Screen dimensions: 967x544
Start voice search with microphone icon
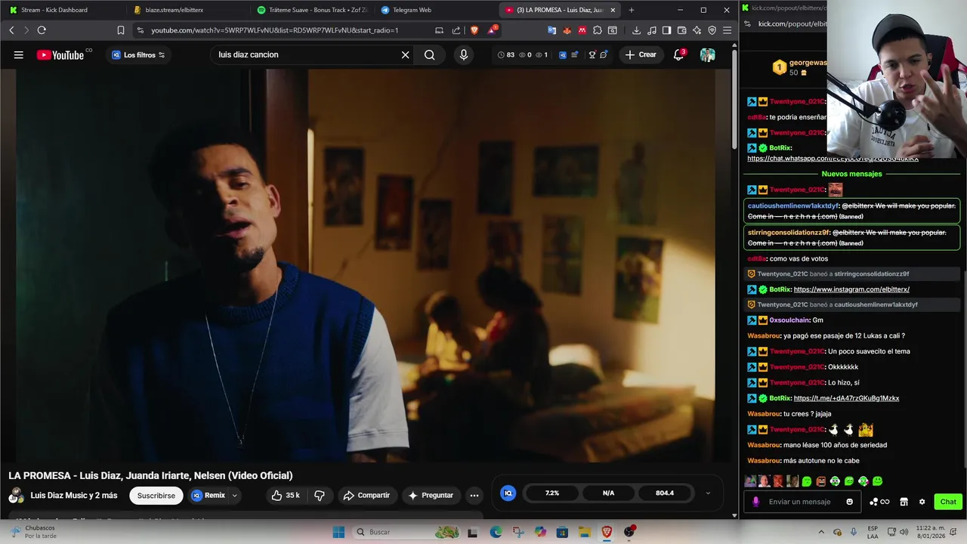pos(464,54)
